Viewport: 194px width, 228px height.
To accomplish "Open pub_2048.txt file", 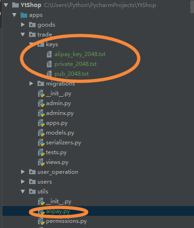I will pos(72,74).
